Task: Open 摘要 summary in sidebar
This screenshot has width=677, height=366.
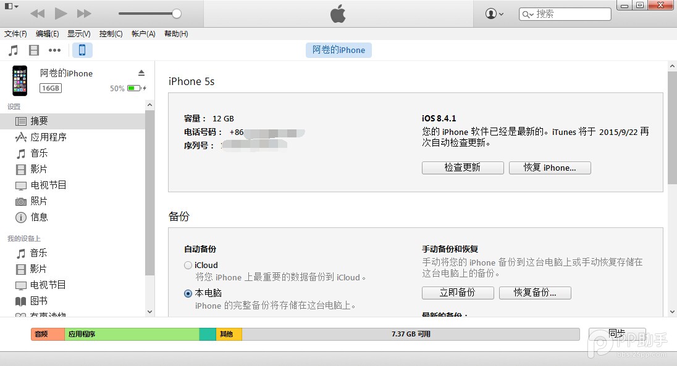Action: click(x=72, y=121)
